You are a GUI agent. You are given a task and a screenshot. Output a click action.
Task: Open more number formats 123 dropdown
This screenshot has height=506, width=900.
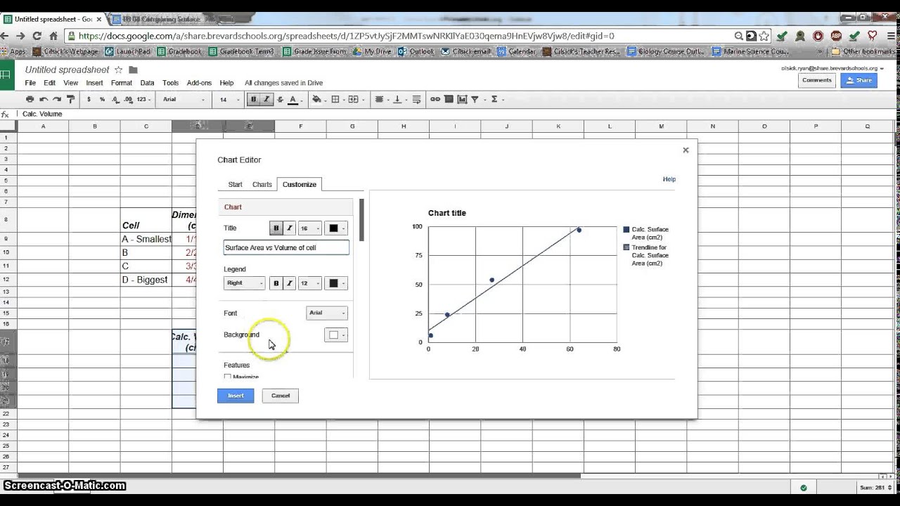143,99
